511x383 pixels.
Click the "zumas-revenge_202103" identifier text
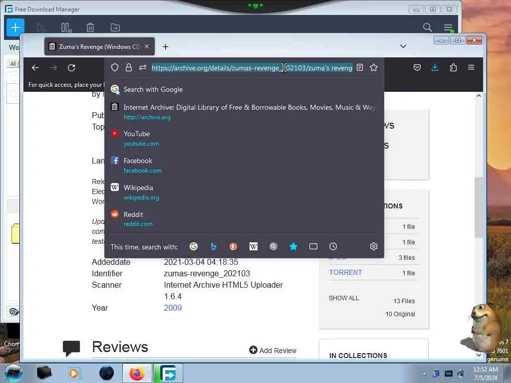pyautogui.click(x=207, y=274)
